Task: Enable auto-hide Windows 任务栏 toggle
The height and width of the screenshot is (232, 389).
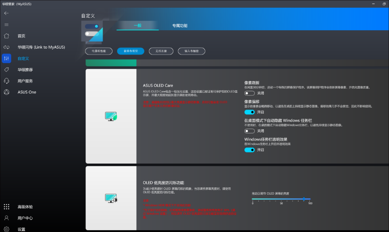Action: pyautogui.click(x=249, y=131)
